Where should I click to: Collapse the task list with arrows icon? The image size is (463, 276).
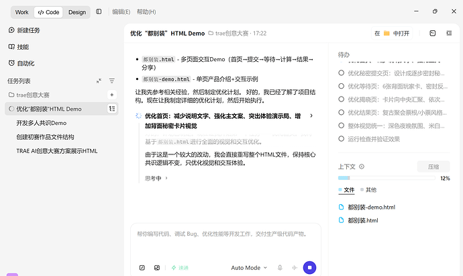[99, 81]
